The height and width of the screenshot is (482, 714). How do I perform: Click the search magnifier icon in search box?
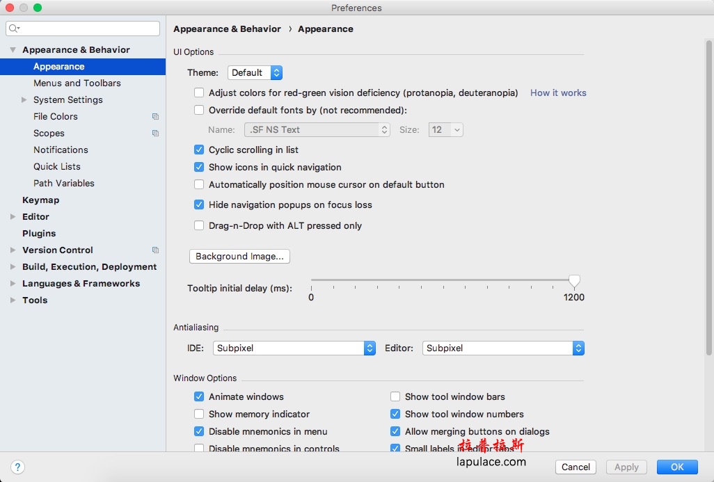[x=14, y=29]
